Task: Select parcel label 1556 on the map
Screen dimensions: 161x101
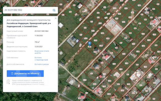Action: click(139, 6)
